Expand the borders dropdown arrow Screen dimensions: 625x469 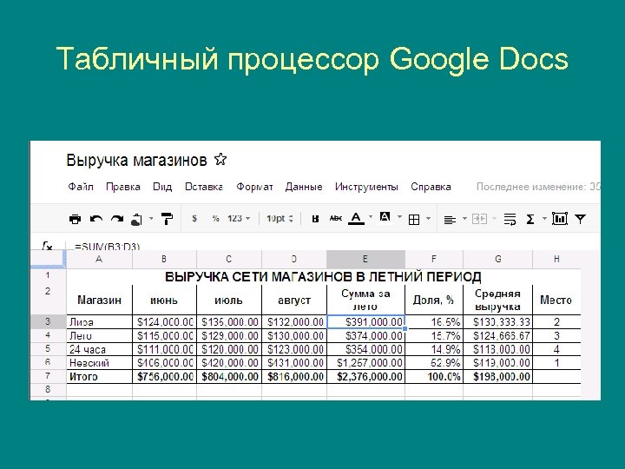tap(428, 218)
